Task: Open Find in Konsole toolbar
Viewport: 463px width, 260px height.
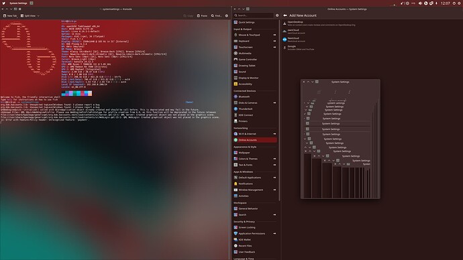Action: pos(216,15)
